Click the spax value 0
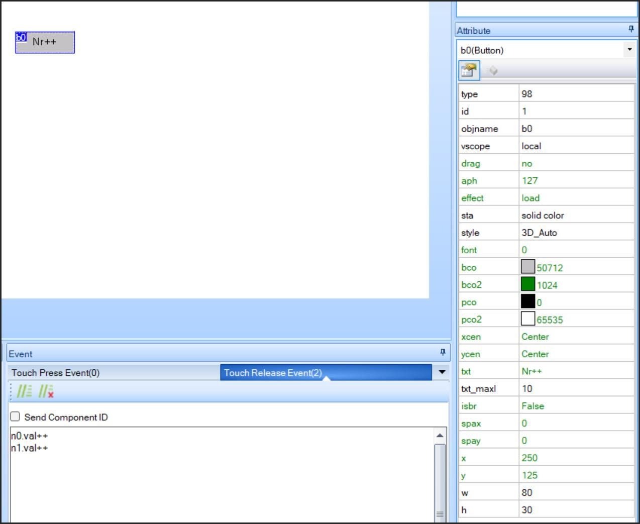Viewport: 640px width, 524px height. pos(576,423)
